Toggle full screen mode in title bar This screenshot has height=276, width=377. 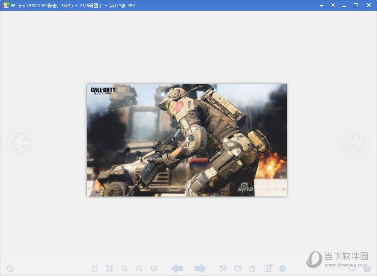(333, 5)
